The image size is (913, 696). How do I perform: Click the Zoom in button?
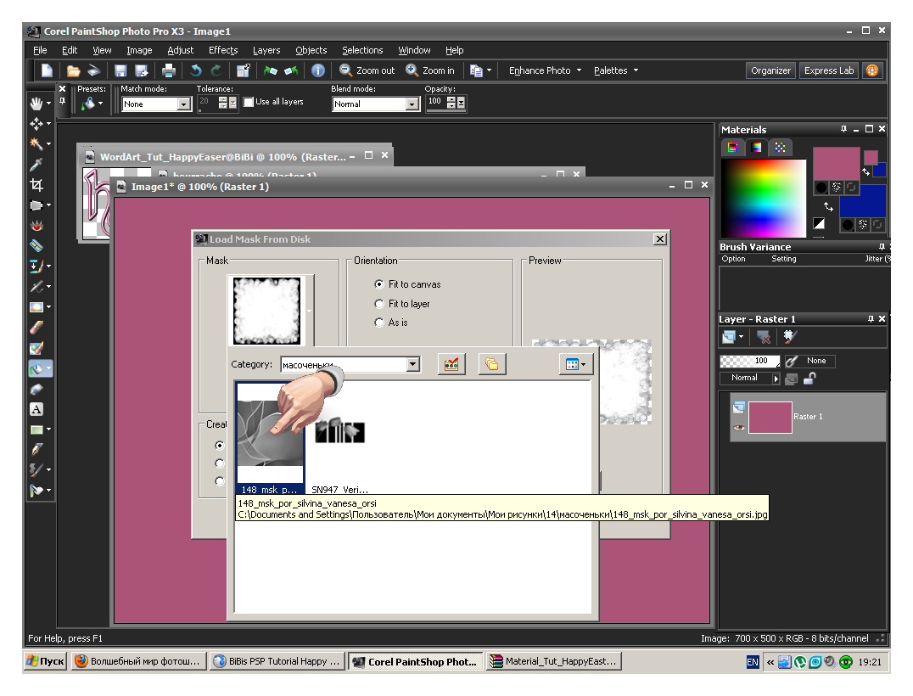coord(430,70)
